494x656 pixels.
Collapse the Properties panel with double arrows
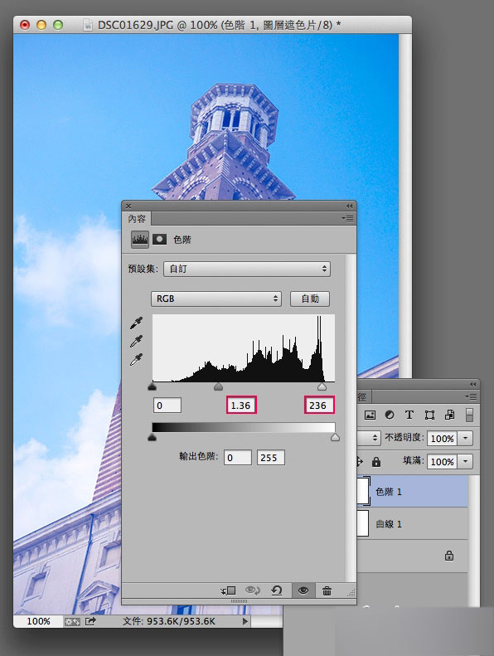tap(349, 206)
